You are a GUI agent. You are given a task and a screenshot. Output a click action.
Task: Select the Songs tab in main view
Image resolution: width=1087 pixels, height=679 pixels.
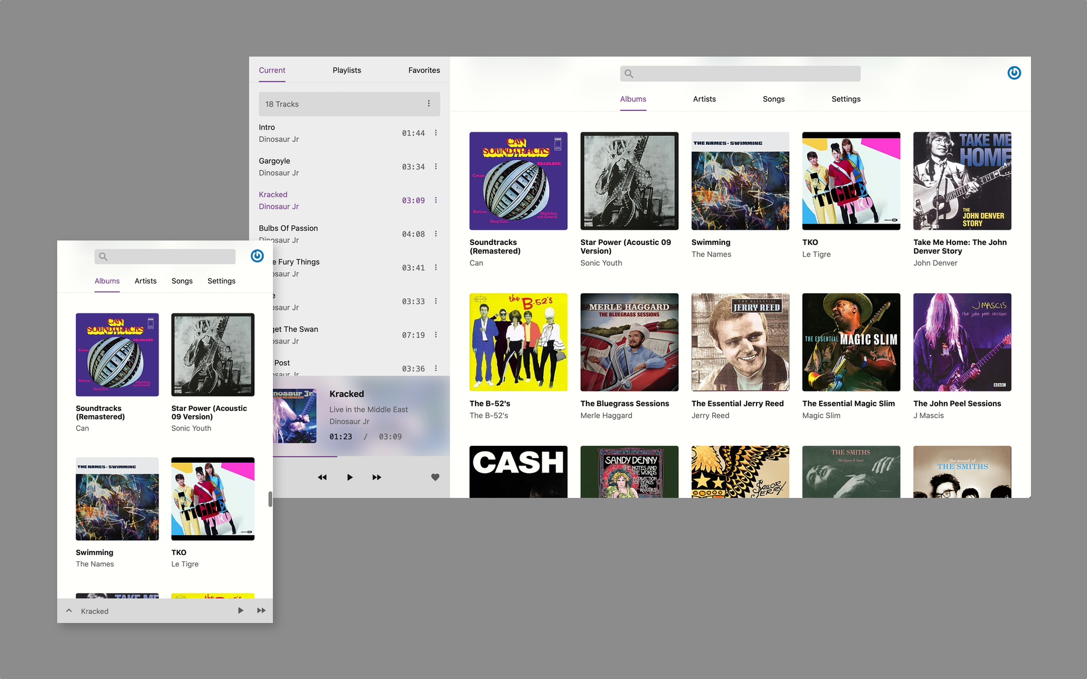(774, 98)
